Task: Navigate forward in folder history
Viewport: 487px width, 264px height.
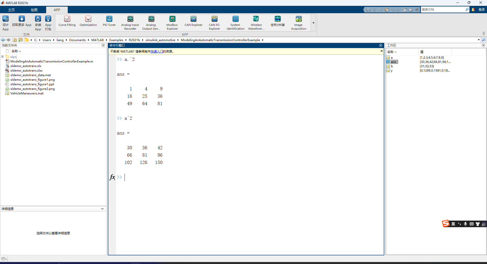Action: (9, 40)
